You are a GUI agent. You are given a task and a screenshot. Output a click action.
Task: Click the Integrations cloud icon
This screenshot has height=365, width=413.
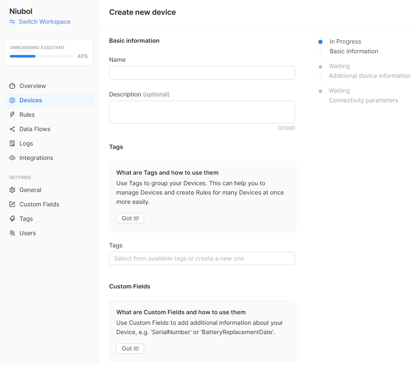coord(12,158)
